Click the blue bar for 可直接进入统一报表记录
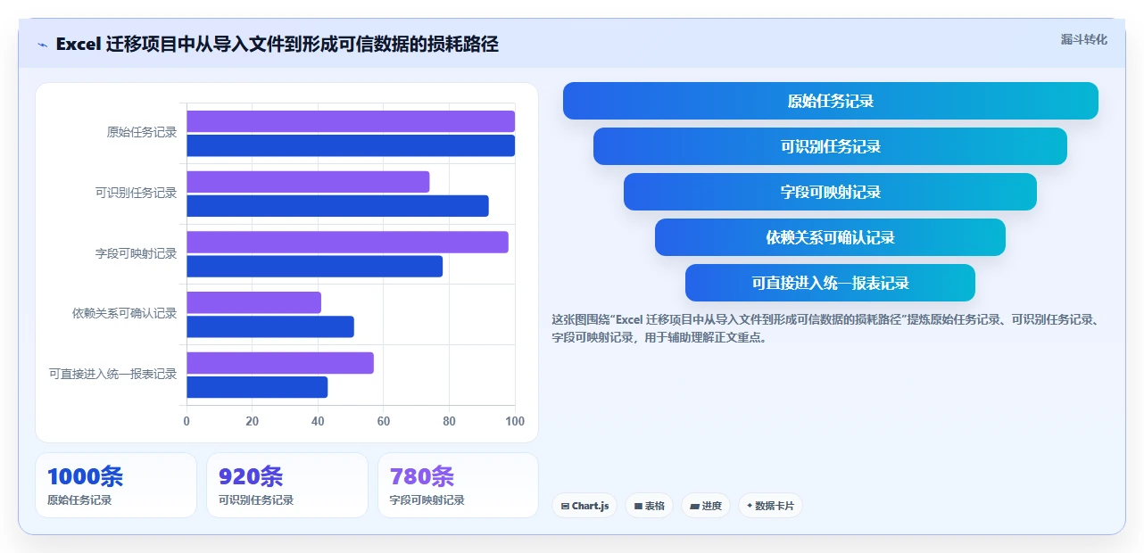 pos(257,387)
